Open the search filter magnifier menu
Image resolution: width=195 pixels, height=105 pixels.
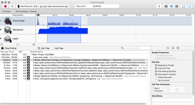123,48
